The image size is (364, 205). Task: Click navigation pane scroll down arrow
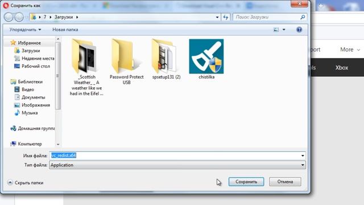58,144
